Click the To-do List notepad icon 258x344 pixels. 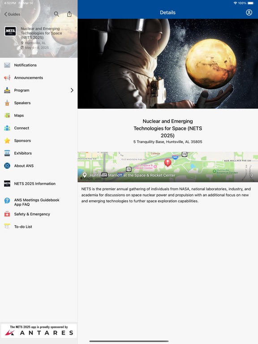point(7,227)
